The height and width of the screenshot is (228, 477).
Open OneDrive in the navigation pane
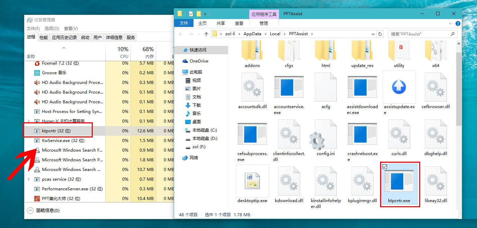pyautogui.click(x=199, y=61)
